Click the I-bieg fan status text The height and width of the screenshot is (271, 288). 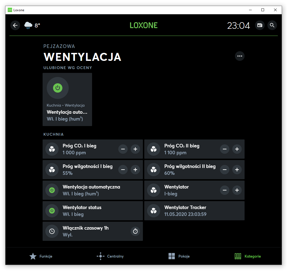(x=171, y=194)
